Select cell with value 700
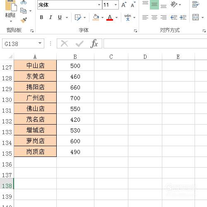The width and height of the screenshot is (207, 207). 75,98
